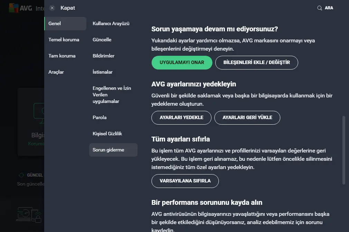This screenshot has width=349, height=232.
Task: Click BİLEŞENLERİ EKLE / DEĞİŞTİR button
Action: click(257, 63)
